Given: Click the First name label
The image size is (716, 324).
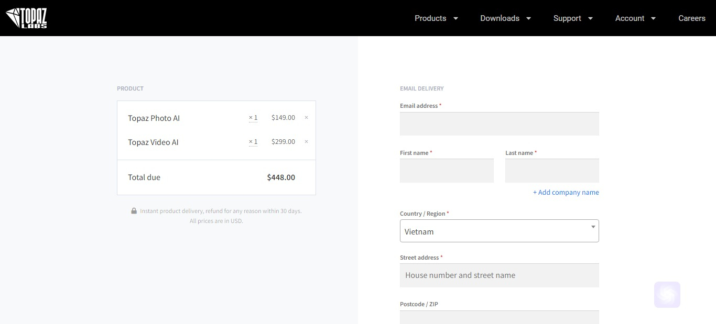Looking at the screenshot, I should (x=416, y=153).
